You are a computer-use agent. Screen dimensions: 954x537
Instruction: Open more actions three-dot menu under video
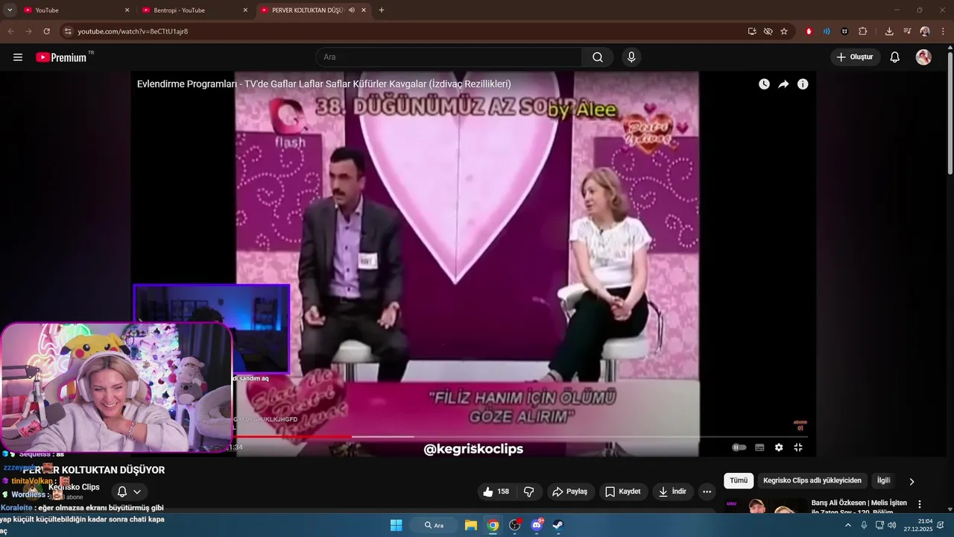pyautogui.click(x=707, y=492)
